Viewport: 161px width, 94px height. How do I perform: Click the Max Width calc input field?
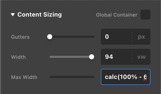click(x=126, y=77)
